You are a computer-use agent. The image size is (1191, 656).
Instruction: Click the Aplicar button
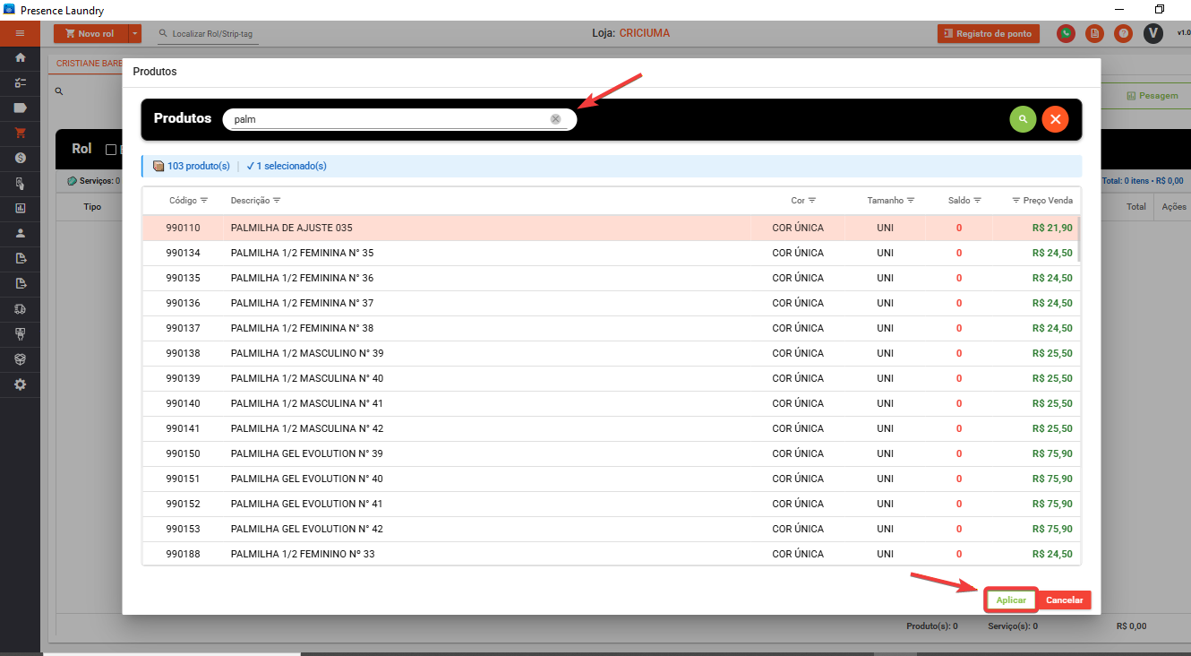[x=1011, y=600]
